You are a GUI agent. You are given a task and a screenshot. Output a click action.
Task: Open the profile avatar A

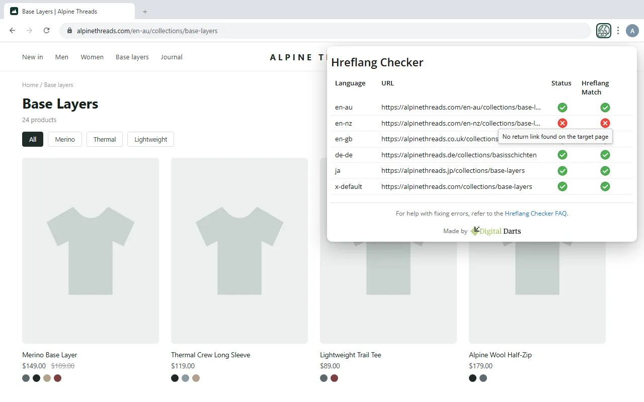(x=632, y=31)
